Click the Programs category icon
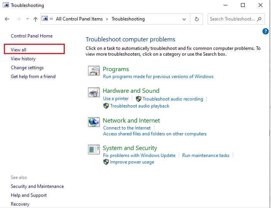The width and height of the screenshot is (271, 208). pyautogui.click(x=94, y=70)
